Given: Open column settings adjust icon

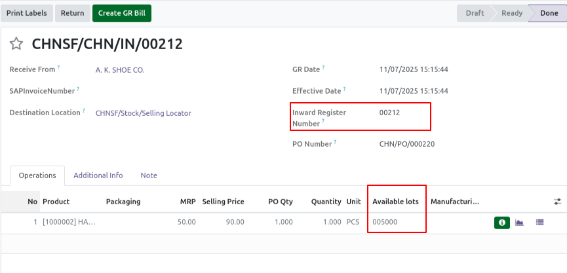Looking at the screenshot, I should (557, 202).
